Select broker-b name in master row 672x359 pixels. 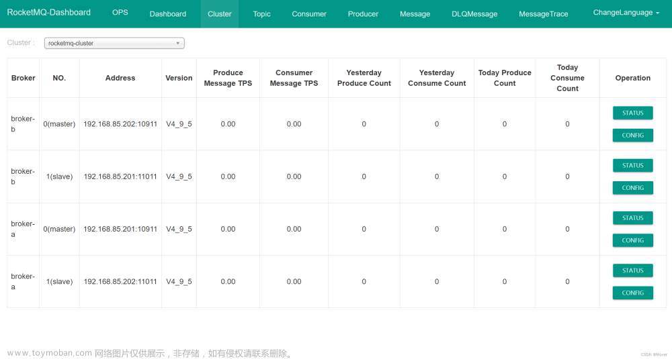tap(23, 123)
